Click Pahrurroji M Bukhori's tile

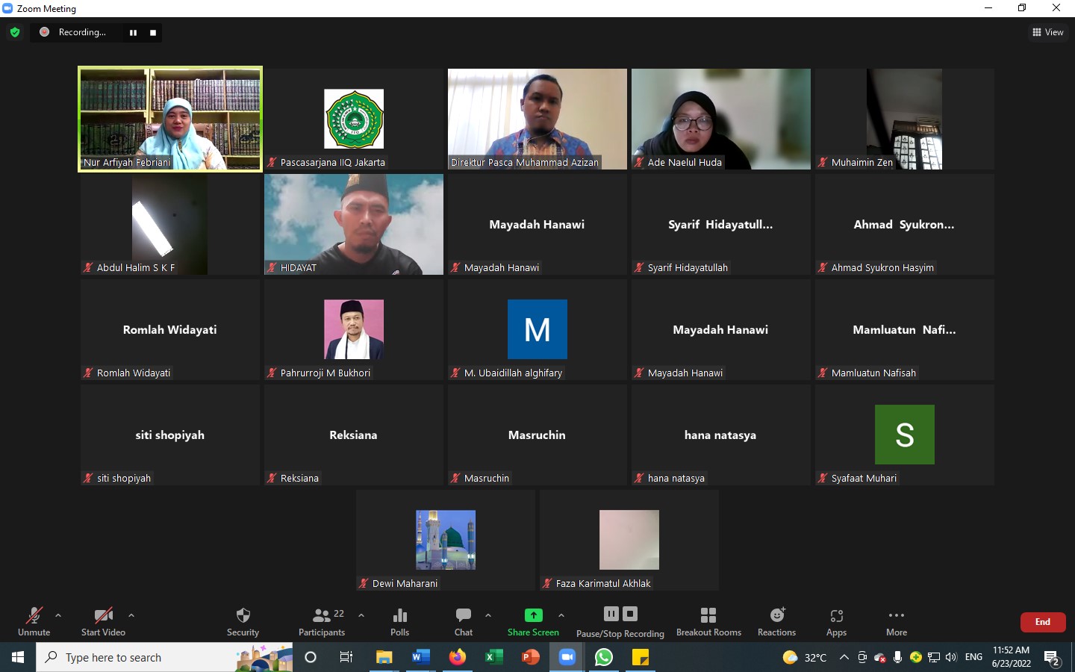pos(354,329)
